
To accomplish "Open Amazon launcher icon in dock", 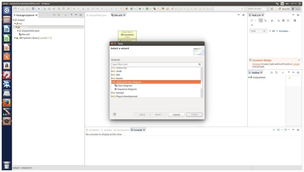I will pos(7,65).
